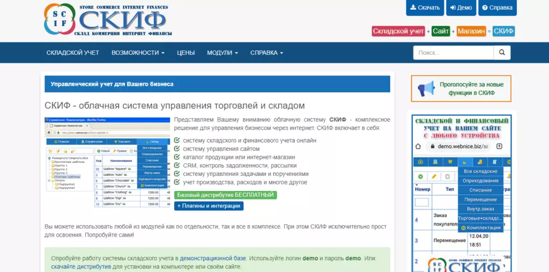Expand the МОДУЛИ dropdown menu
Screen dimensions: 549x272
pos(222,53)
